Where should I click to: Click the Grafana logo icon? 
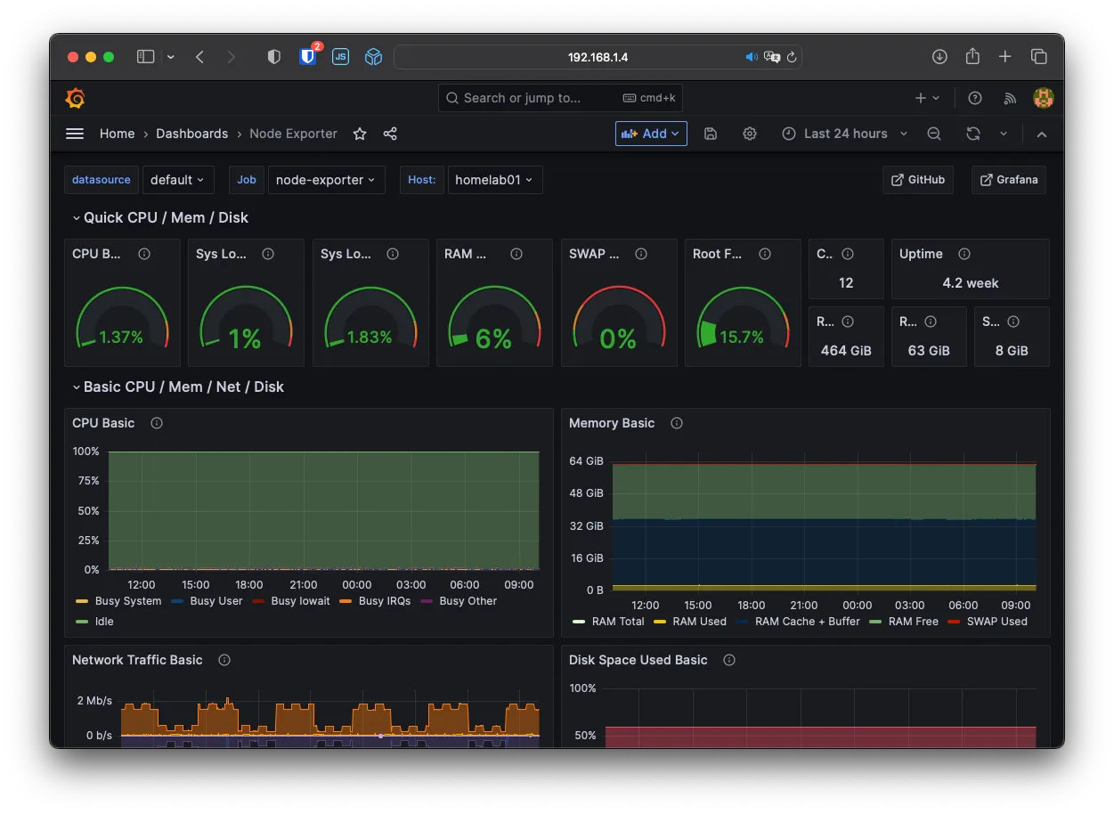(76, 98)
